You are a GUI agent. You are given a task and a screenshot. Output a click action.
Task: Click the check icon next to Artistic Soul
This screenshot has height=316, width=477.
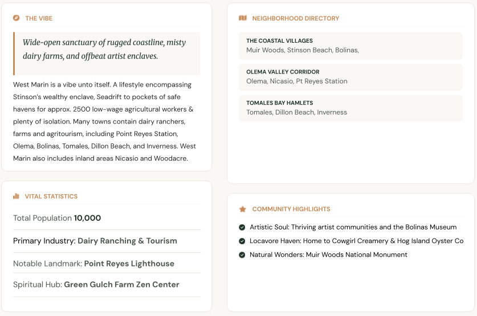tap(242, 227)
